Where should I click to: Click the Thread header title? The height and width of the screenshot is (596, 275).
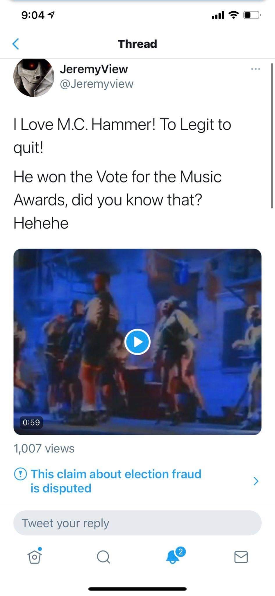[x=137, y=44]
